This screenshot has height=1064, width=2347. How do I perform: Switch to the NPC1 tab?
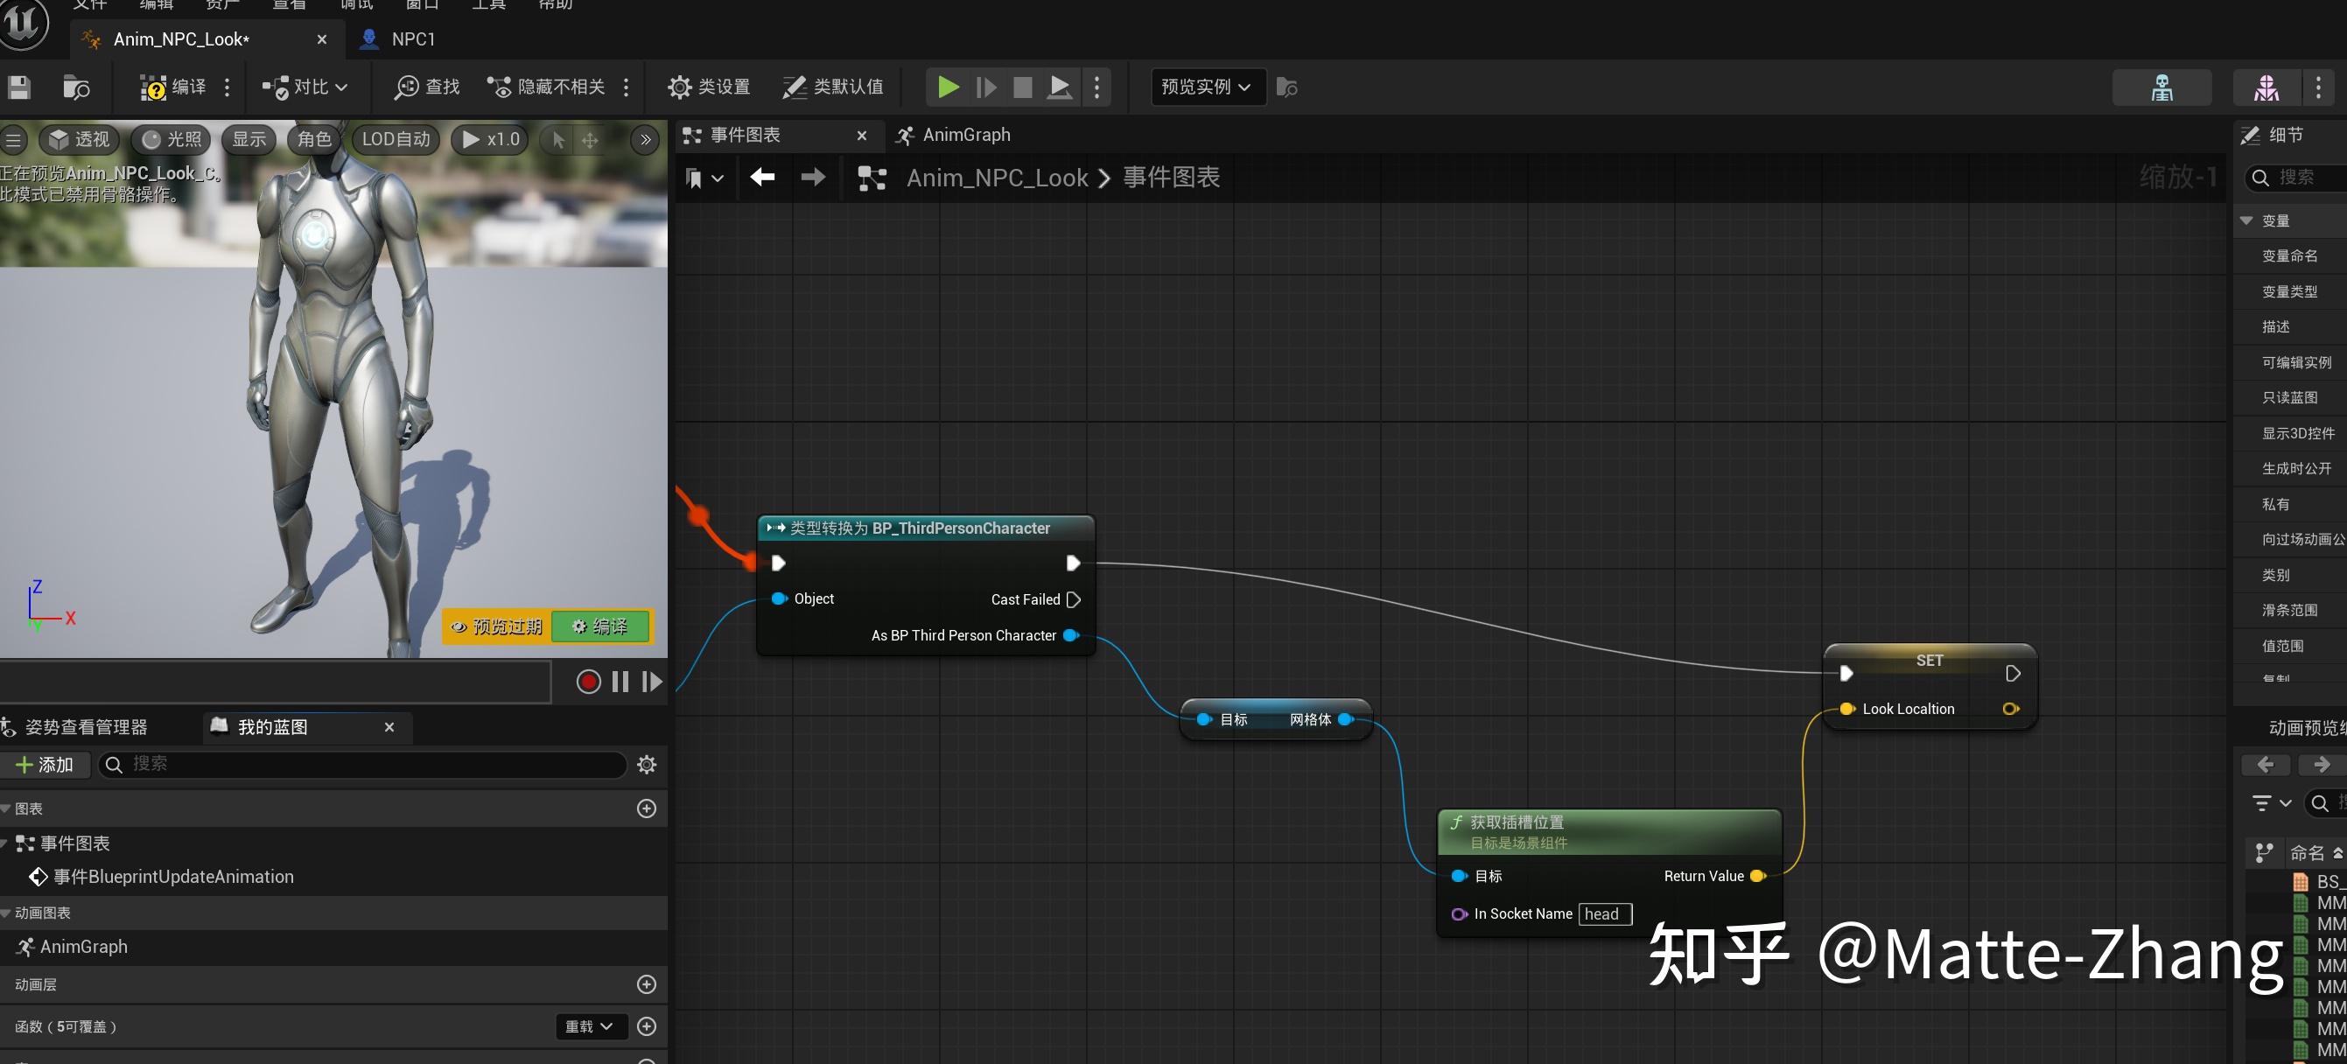(412, 39)
